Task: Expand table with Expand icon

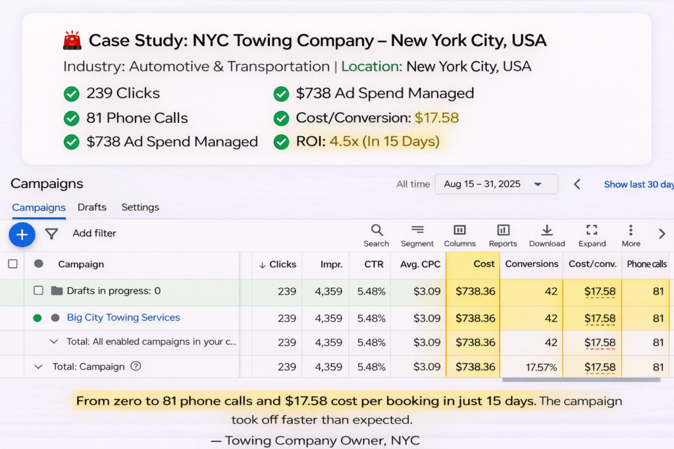Action: pyautogui.click(x=592, y=230)
